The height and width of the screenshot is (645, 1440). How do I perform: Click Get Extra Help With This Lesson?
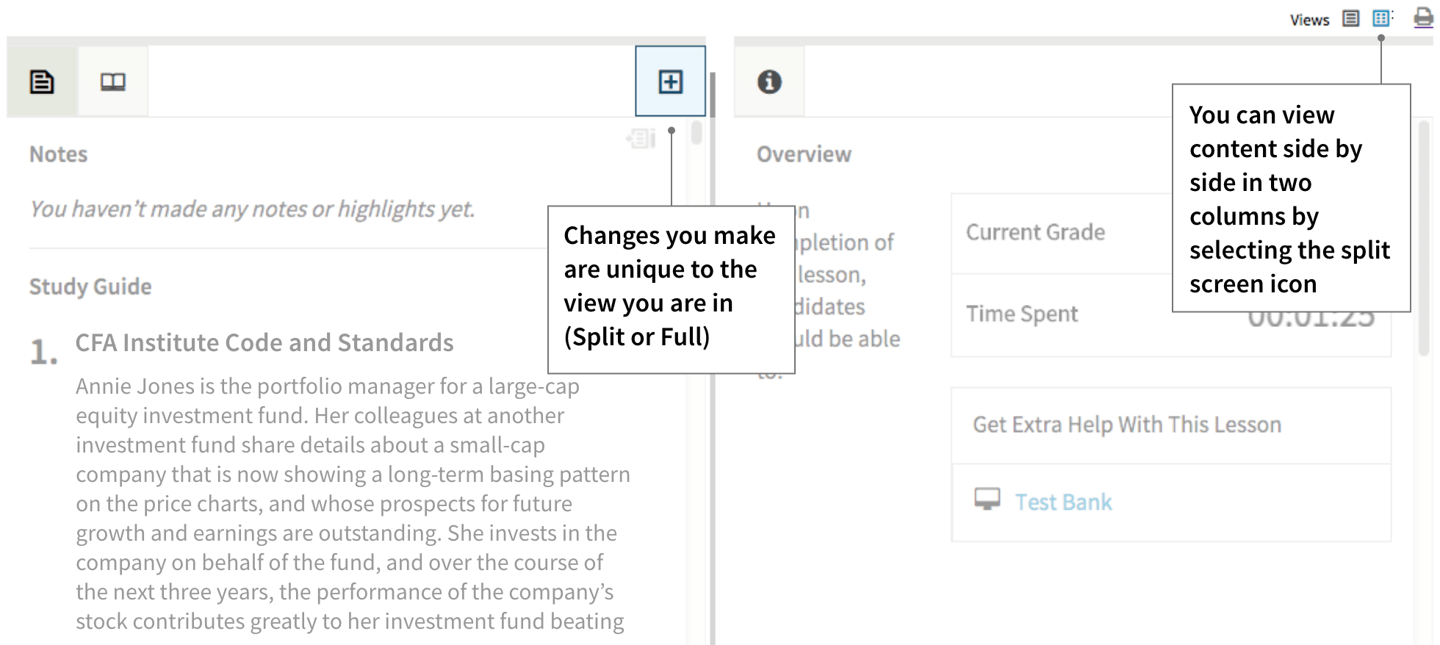point(1127,425)
